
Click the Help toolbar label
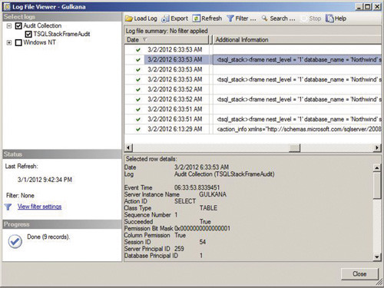point(340,18)
